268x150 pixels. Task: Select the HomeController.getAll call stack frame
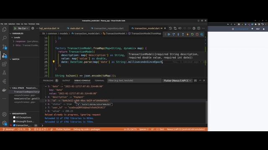(x=27, y=99)
